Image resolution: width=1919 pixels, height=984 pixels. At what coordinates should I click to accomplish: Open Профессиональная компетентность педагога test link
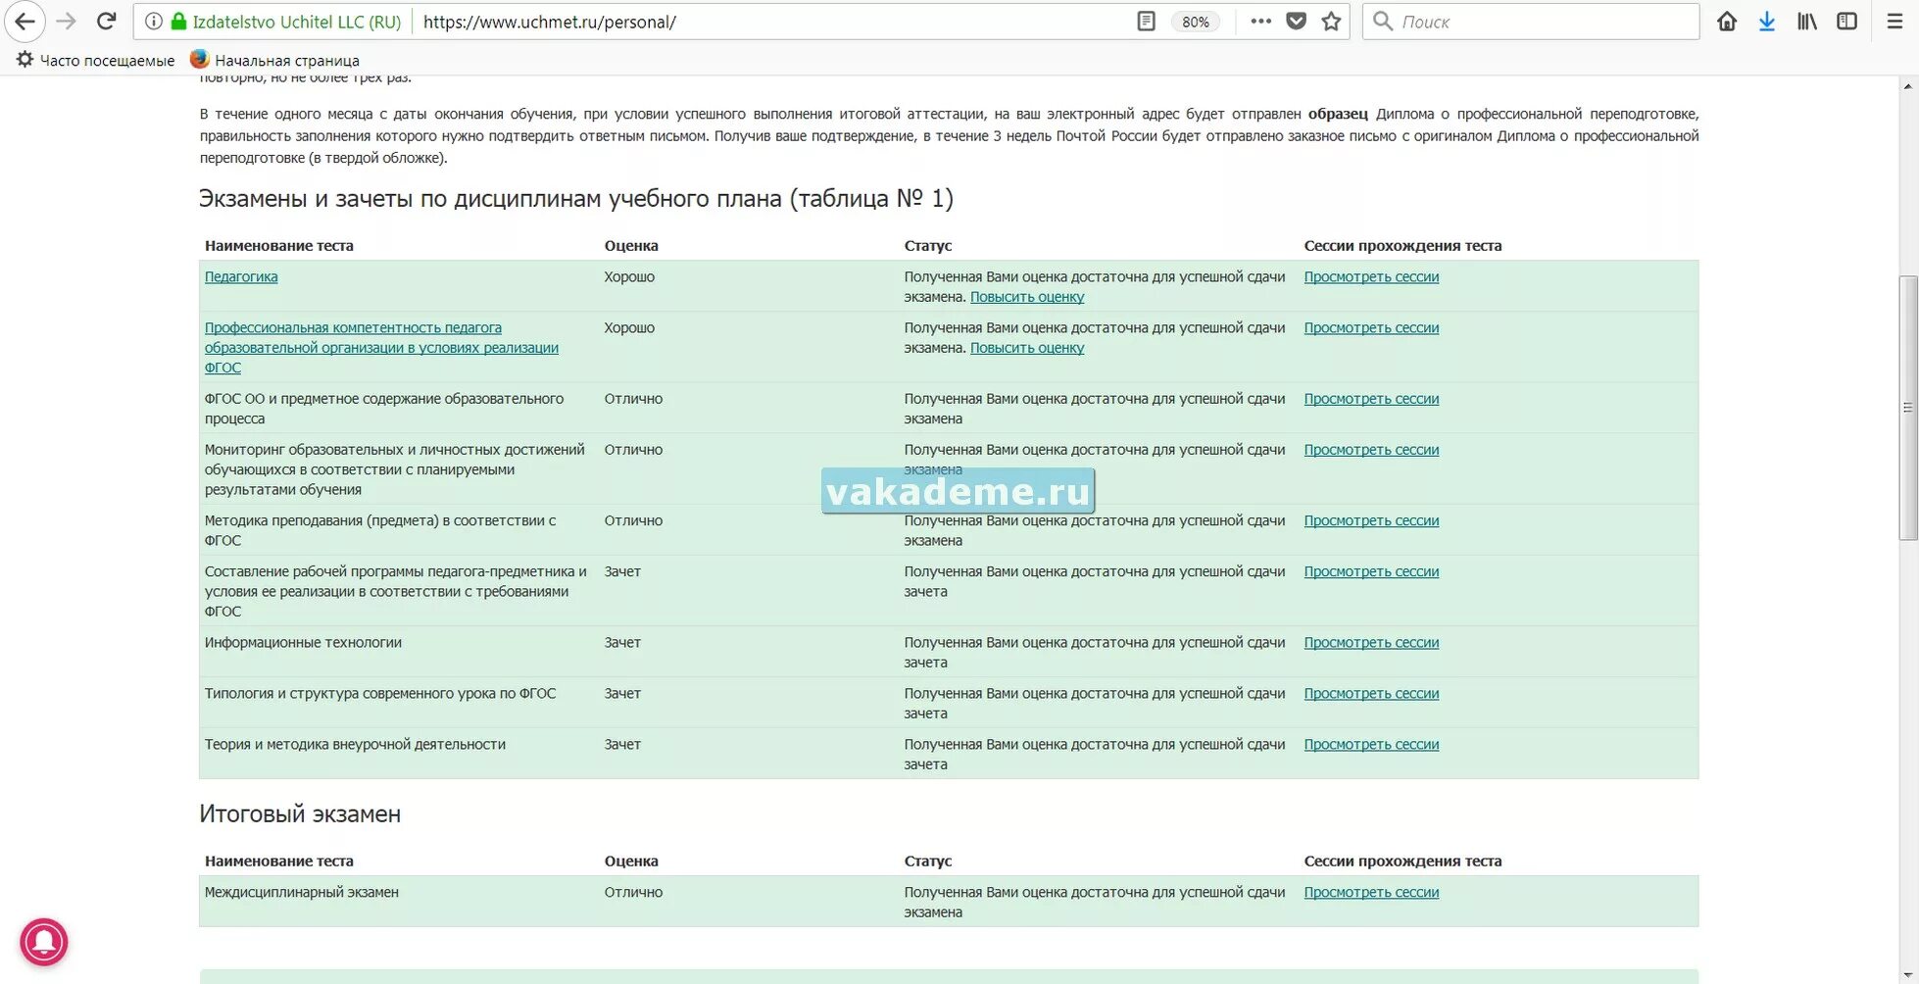pyautogui.click(x=381, y=348)
